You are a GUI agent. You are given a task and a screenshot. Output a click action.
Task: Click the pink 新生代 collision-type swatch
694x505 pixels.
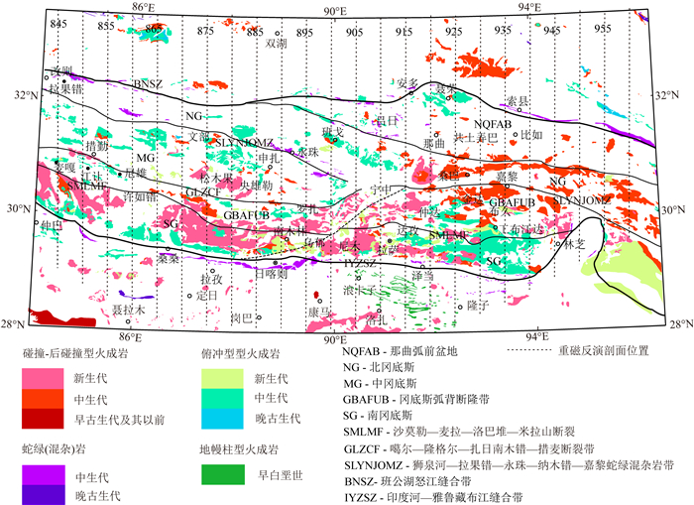pos(49,378)
